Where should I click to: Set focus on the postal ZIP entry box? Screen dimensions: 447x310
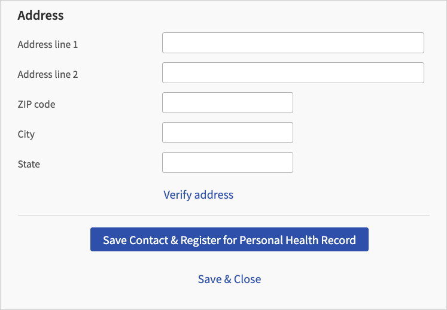tap(227, 103)
